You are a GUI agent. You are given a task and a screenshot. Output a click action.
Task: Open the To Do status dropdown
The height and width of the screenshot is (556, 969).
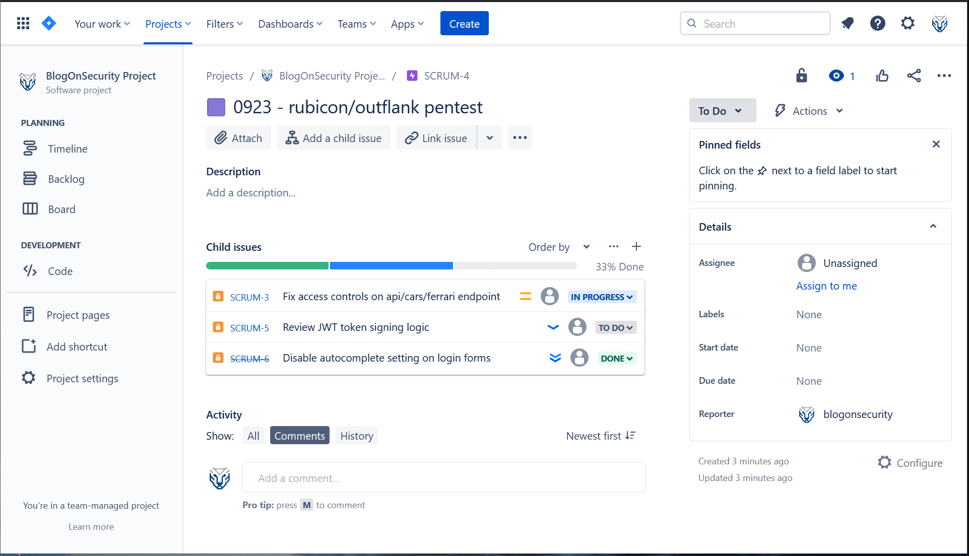tap(722, 110)
